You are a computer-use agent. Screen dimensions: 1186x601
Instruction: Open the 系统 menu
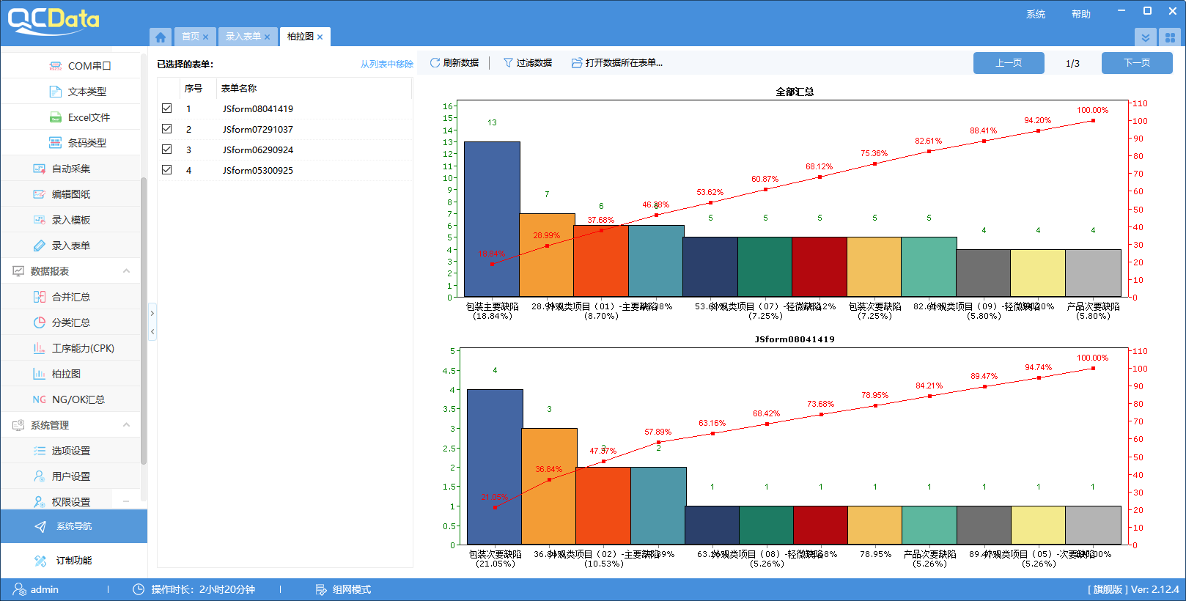pos(1036,15)
